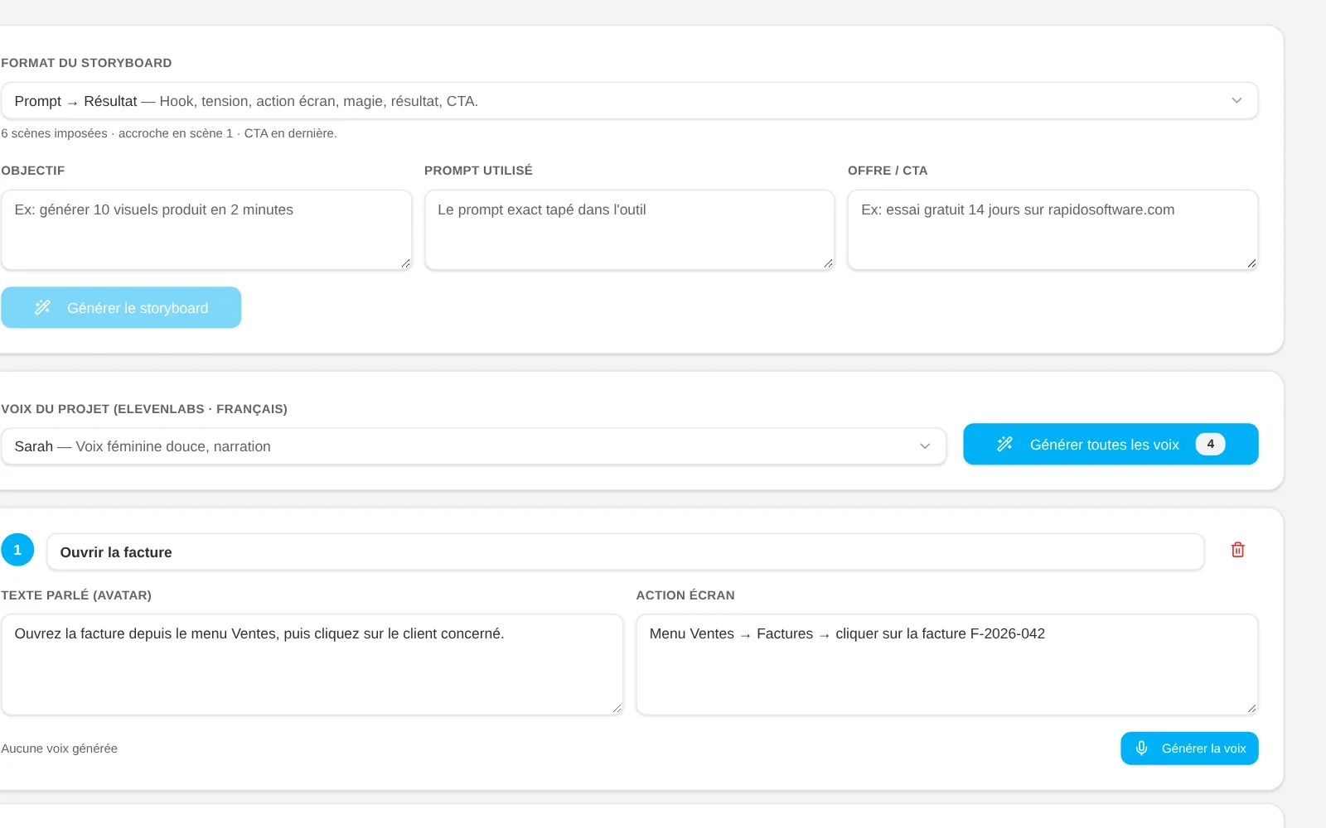Click the resize handle of Prompt utilisé field
The height and width of the screenshot is (828, 1326).
pyautogui.click(x=828, y=263)
